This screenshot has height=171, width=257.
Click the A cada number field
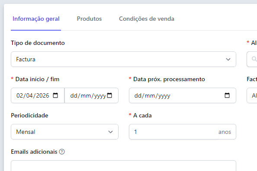tap(174, 132)
